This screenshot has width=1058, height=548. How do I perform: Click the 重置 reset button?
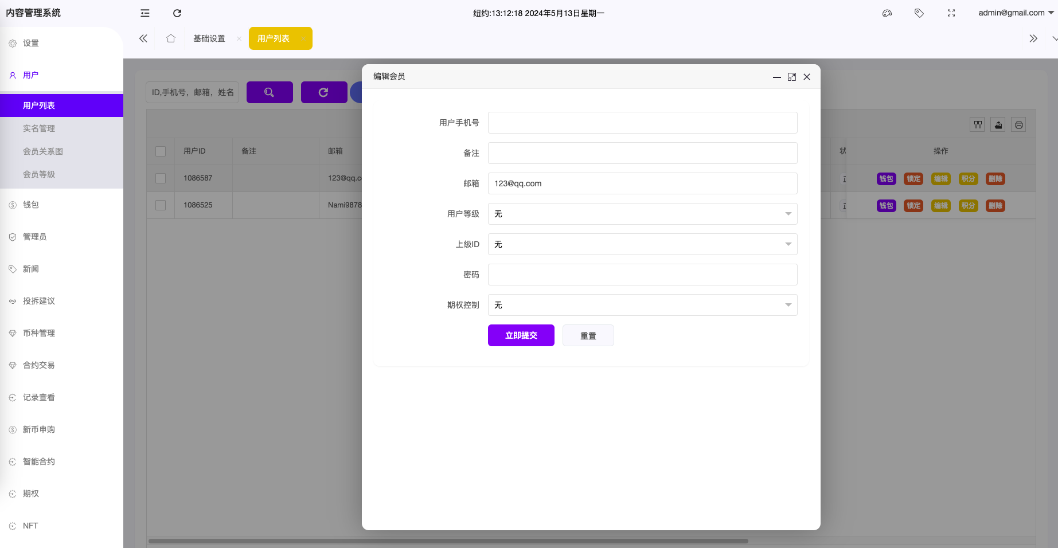coord(588,335)
